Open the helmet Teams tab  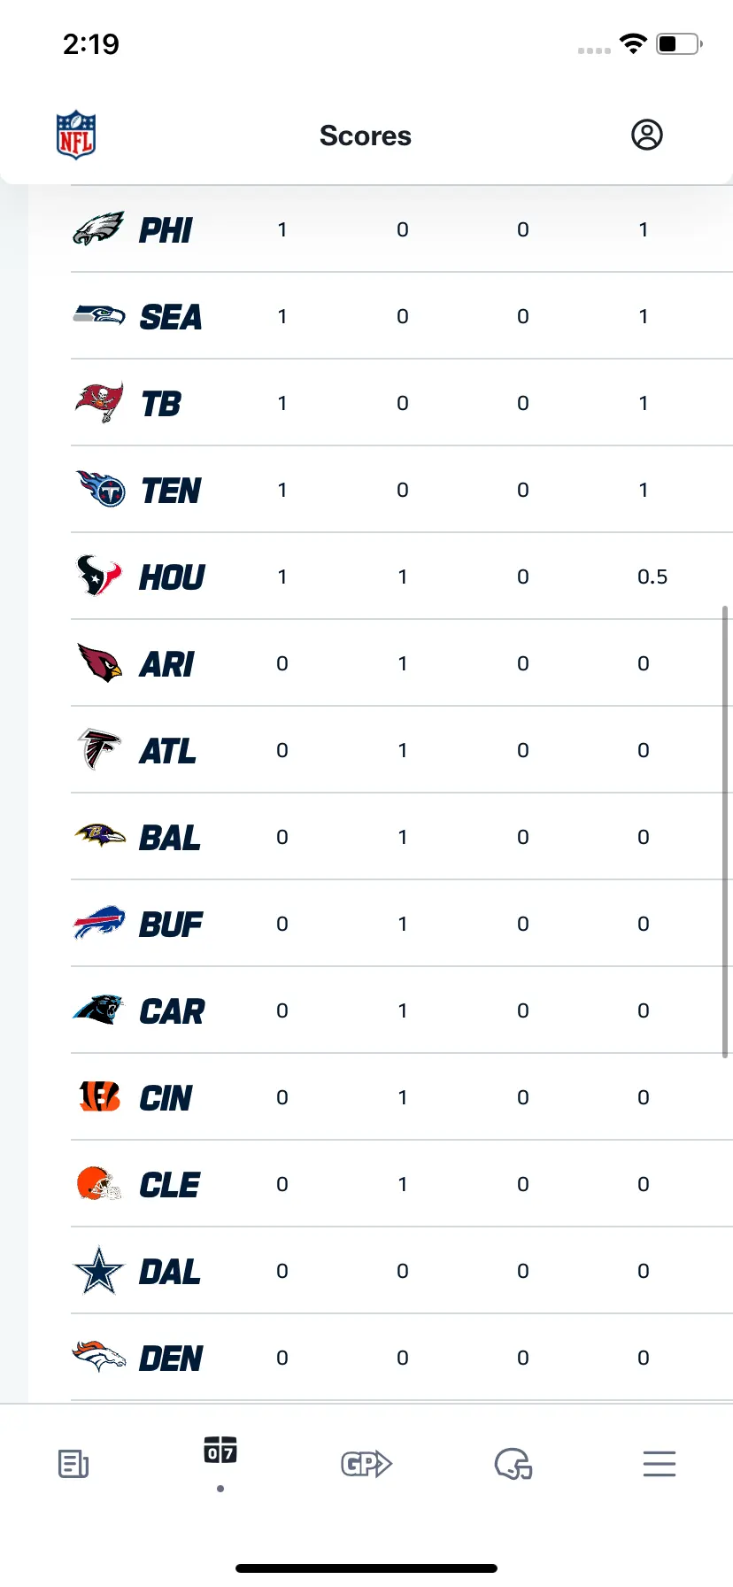point(513,1464)
